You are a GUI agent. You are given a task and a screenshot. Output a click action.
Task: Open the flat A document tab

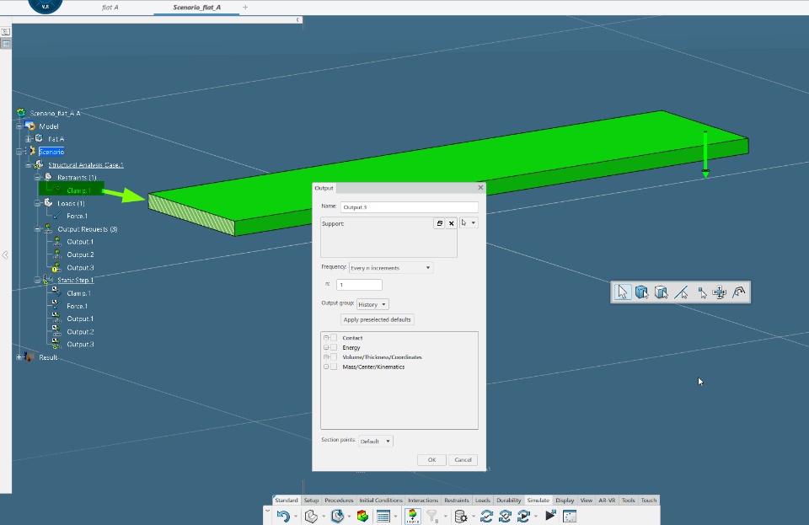coord(110,8)
